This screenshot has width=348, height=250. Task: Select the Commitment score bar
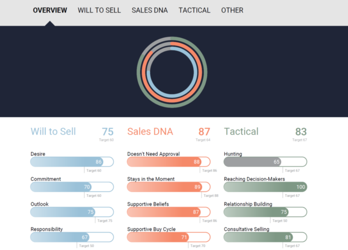[72, 187]
